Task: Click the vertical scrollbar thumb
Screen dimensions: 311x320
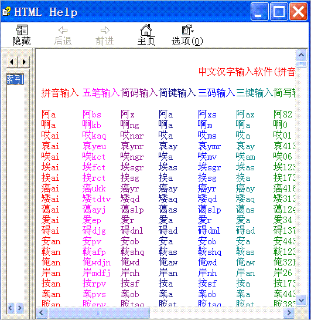Action: point(302,64)
